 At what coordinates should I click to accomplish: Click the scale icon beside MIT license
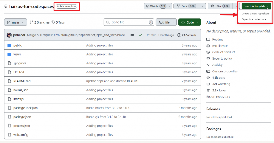(208, 46)
